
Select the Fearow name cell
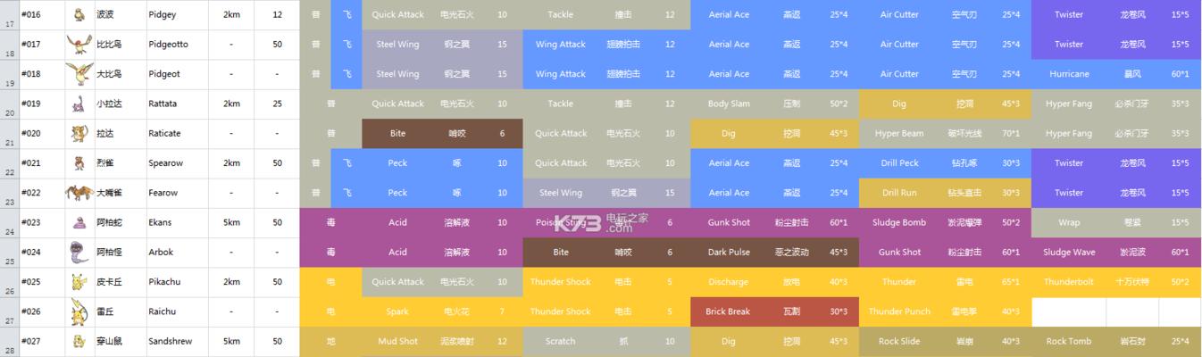click(178, 193)
